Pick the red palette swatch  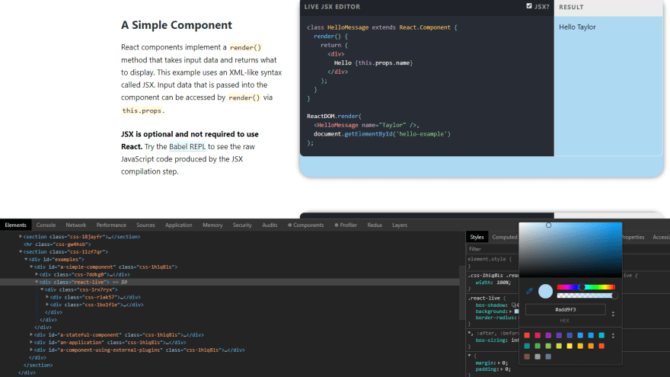pyautogui.click(x=527, y=335)
